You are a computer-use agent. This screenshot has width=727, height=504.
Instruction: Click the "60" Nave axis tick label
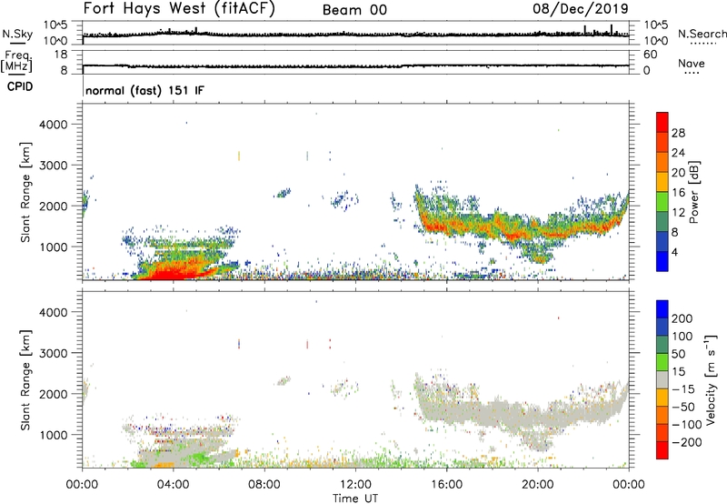pos(651,55)
